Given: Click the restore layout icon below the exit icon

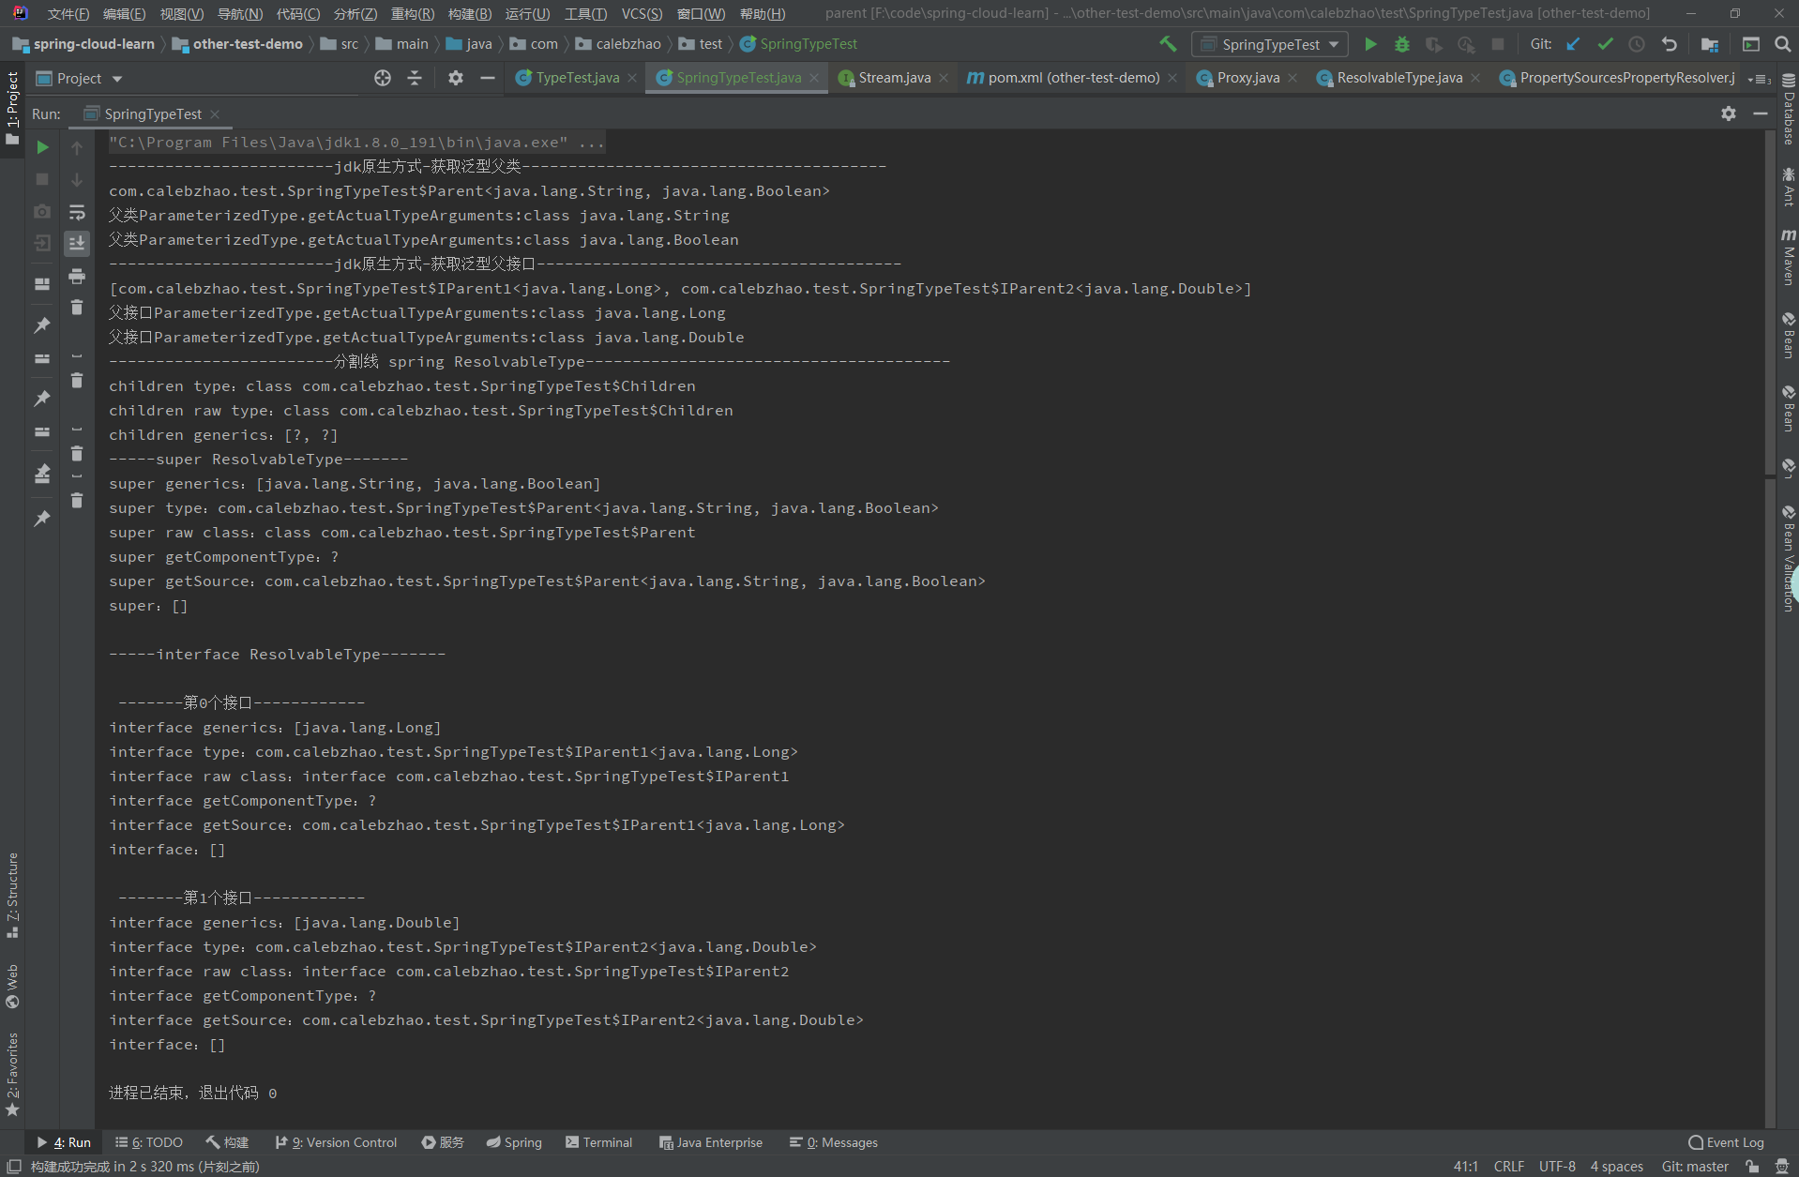Looking at the screenshot, I should click(42, 283).
